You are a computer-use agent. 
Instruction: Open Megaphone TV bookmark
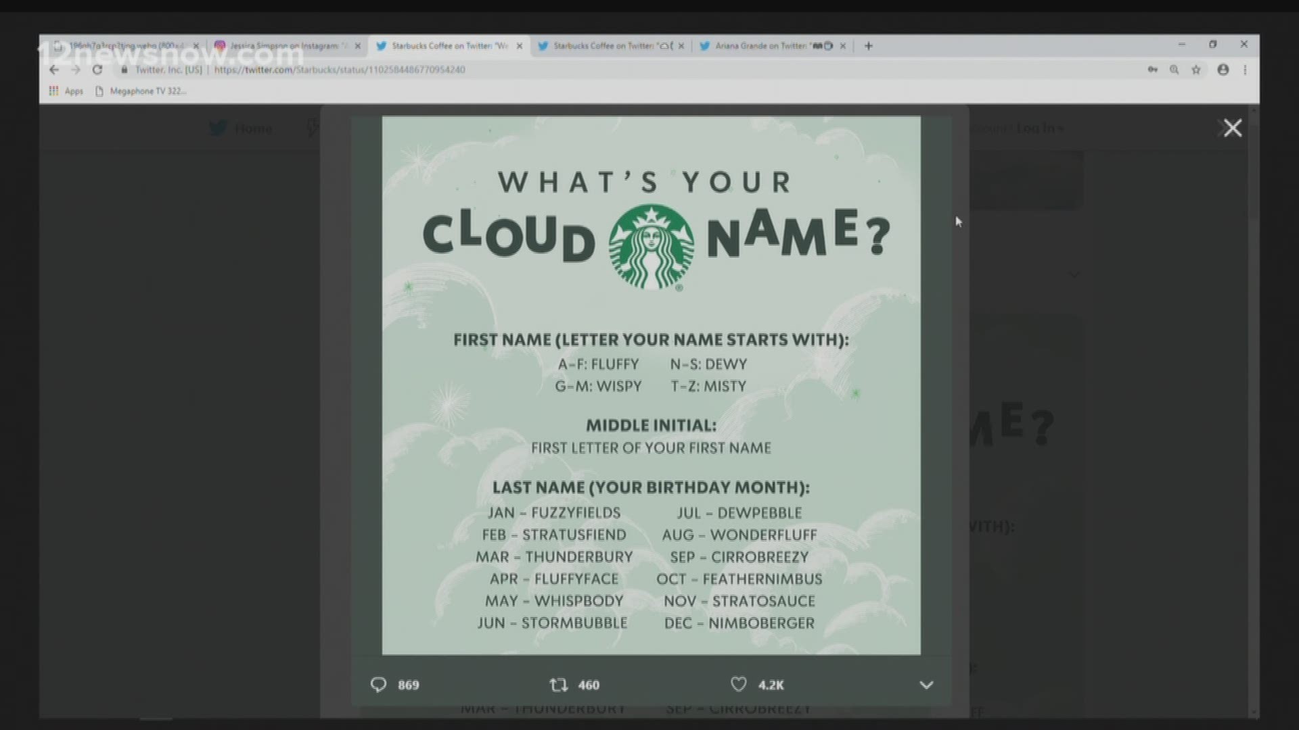[x=141, y=91]
